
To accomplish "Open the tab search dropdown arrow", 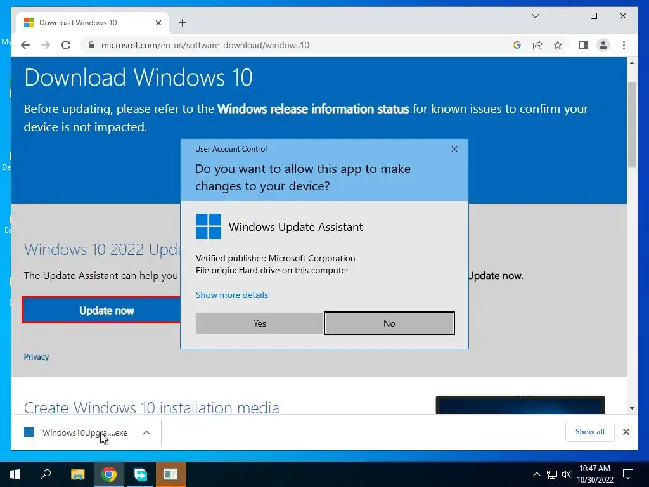I will 535,16.
